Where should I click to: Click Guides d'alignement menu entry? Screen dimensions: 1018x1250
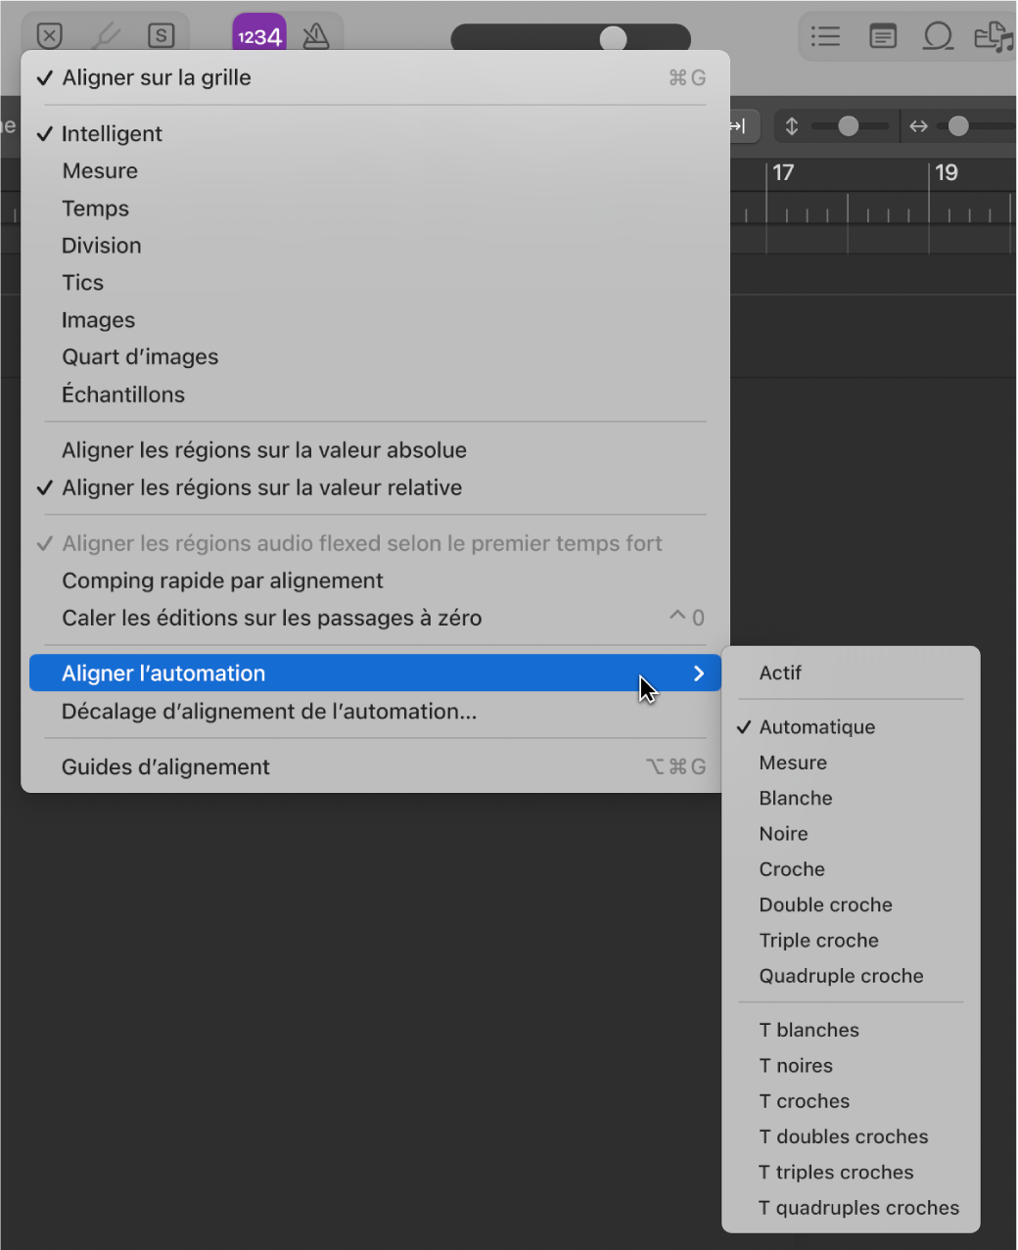tap(165, 766)
